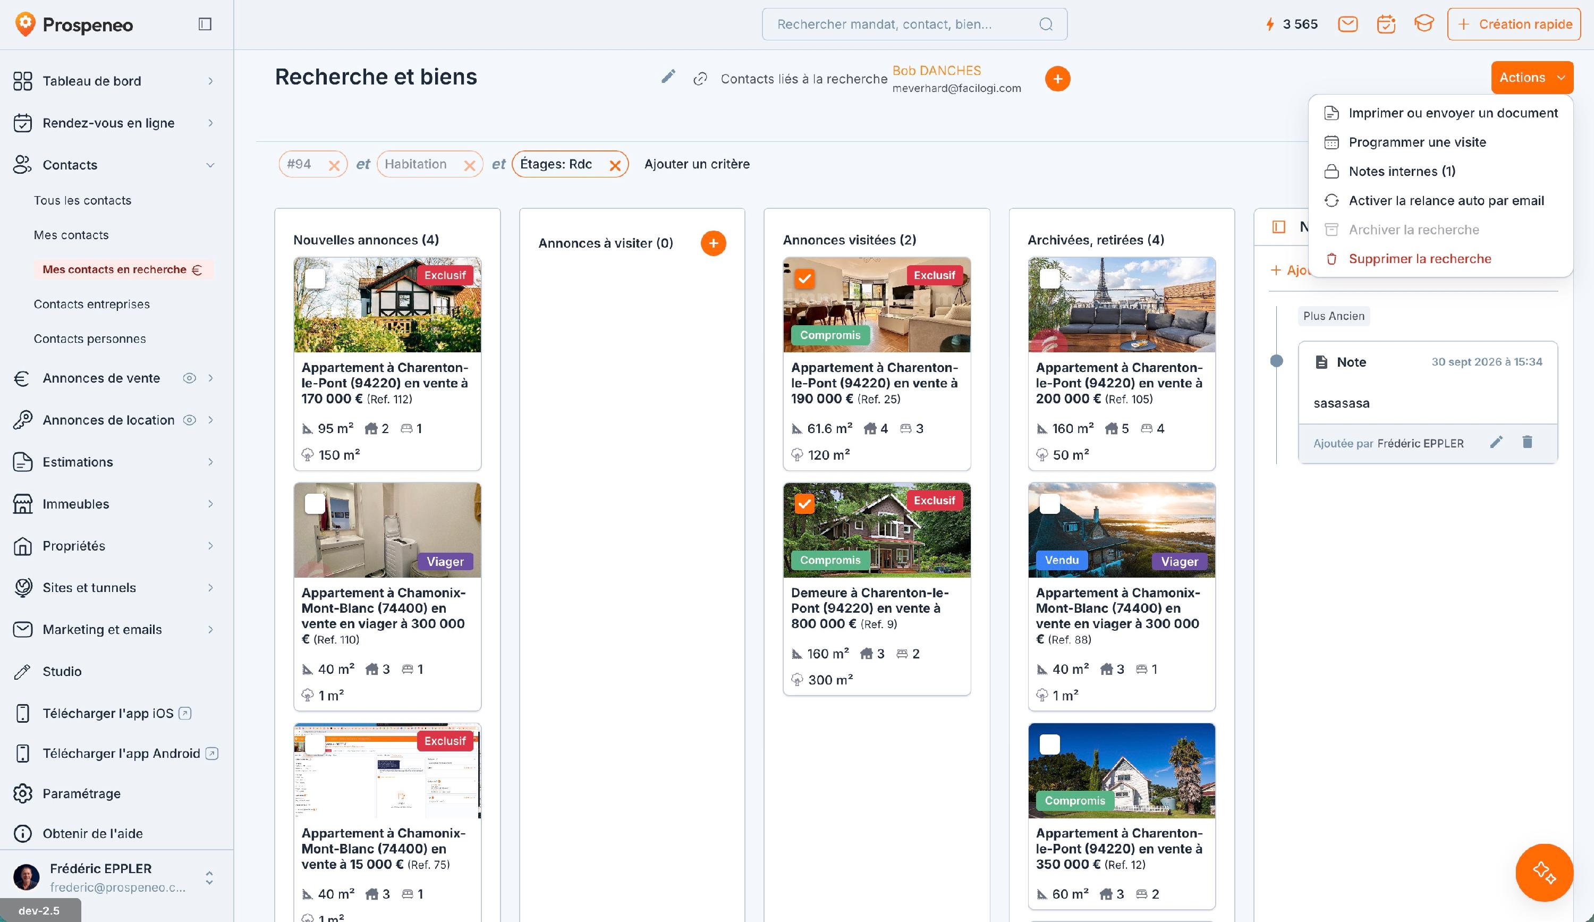
Task: Open Mes contacts en recherche
Action: click(x=123, y=269)
